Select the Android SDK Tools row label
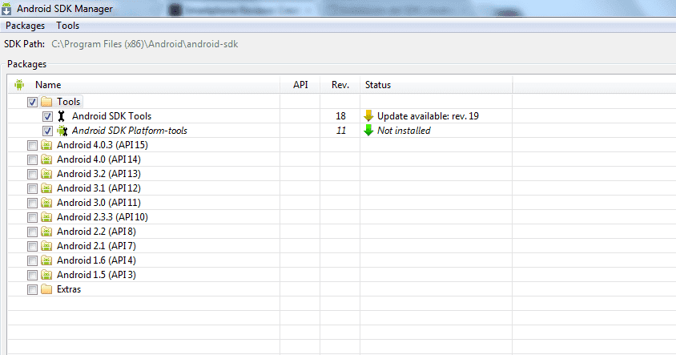Viewport: 676px width, 355px height. [x=111, y=116]
